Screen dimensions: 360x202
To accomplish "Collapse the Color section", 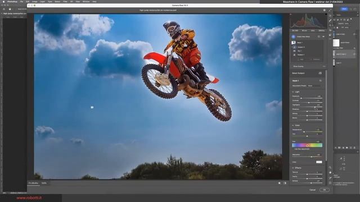I will click(x=293, y=126).
